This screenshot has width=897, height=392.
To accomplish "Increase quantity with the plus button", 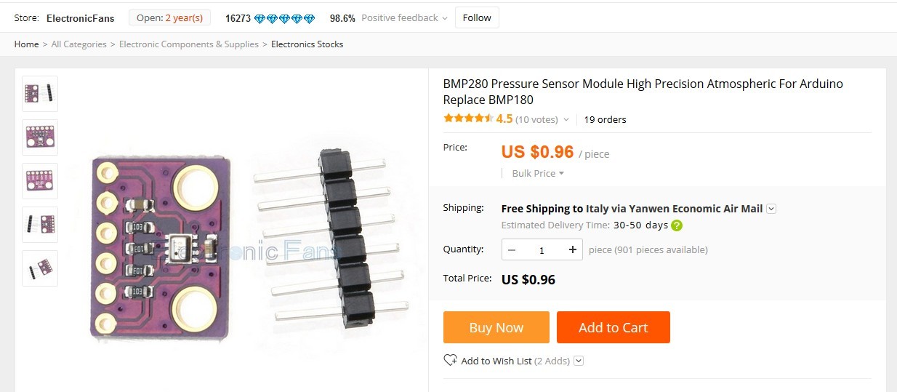I will [x=573, y=250].
